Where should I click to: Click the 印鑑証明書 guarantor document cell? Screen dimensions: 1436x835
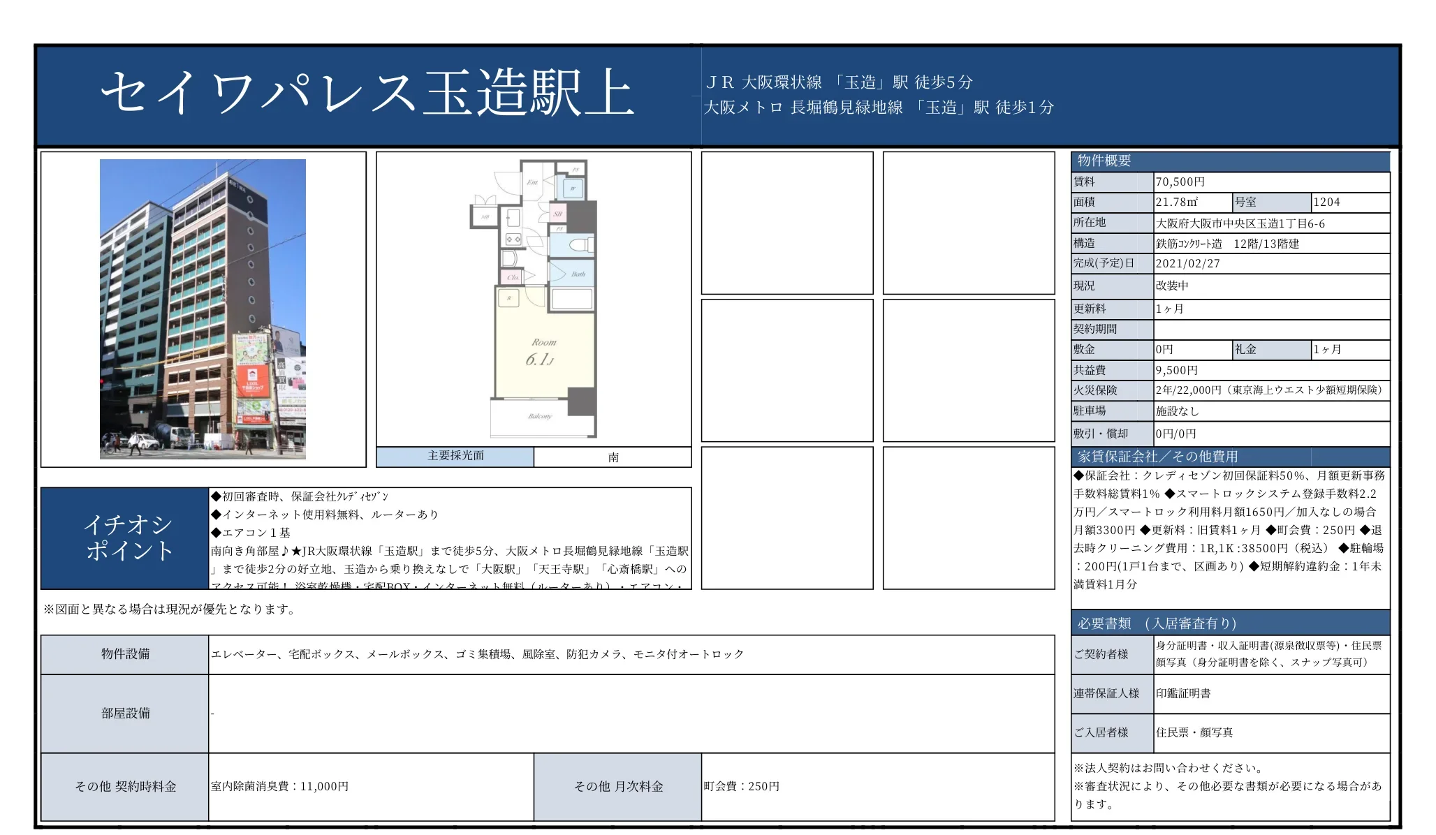pos(1270,693)
